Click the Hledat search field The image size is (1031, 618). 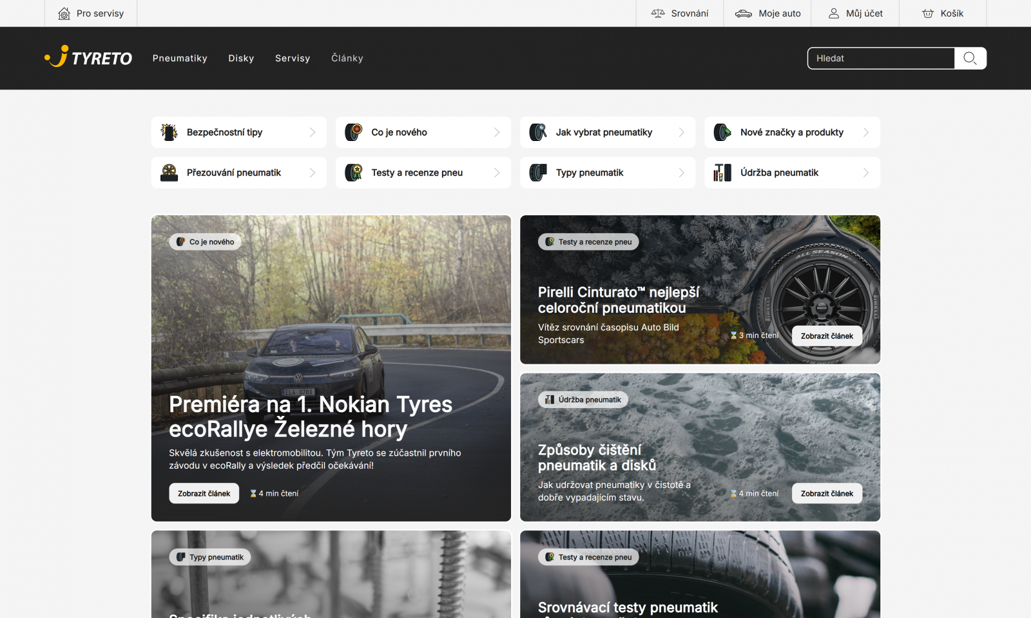click(x=881, y=58)
